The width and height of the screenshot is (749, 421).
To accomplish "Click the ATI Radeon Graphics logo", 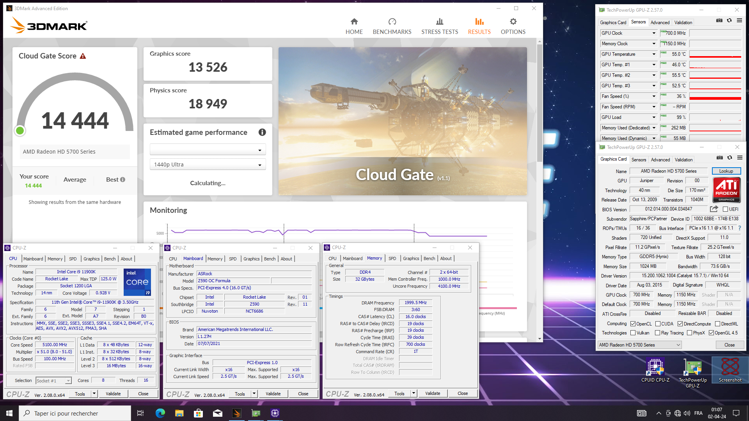I will (726, 190).
